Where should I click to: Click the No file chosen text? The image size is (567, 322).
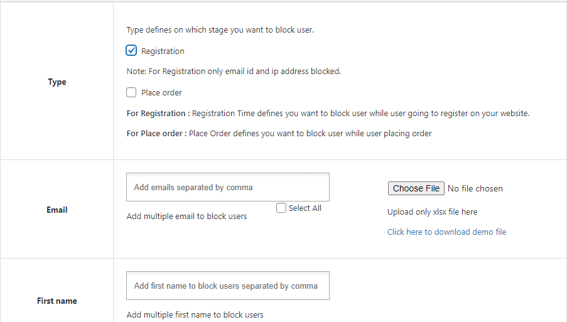(x=475, y=189)
